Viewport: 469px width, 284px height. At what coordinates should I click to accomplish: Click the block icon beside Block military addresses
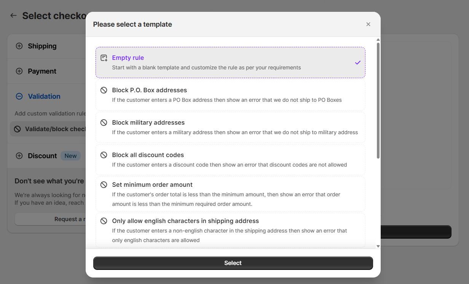coord(104,123)
